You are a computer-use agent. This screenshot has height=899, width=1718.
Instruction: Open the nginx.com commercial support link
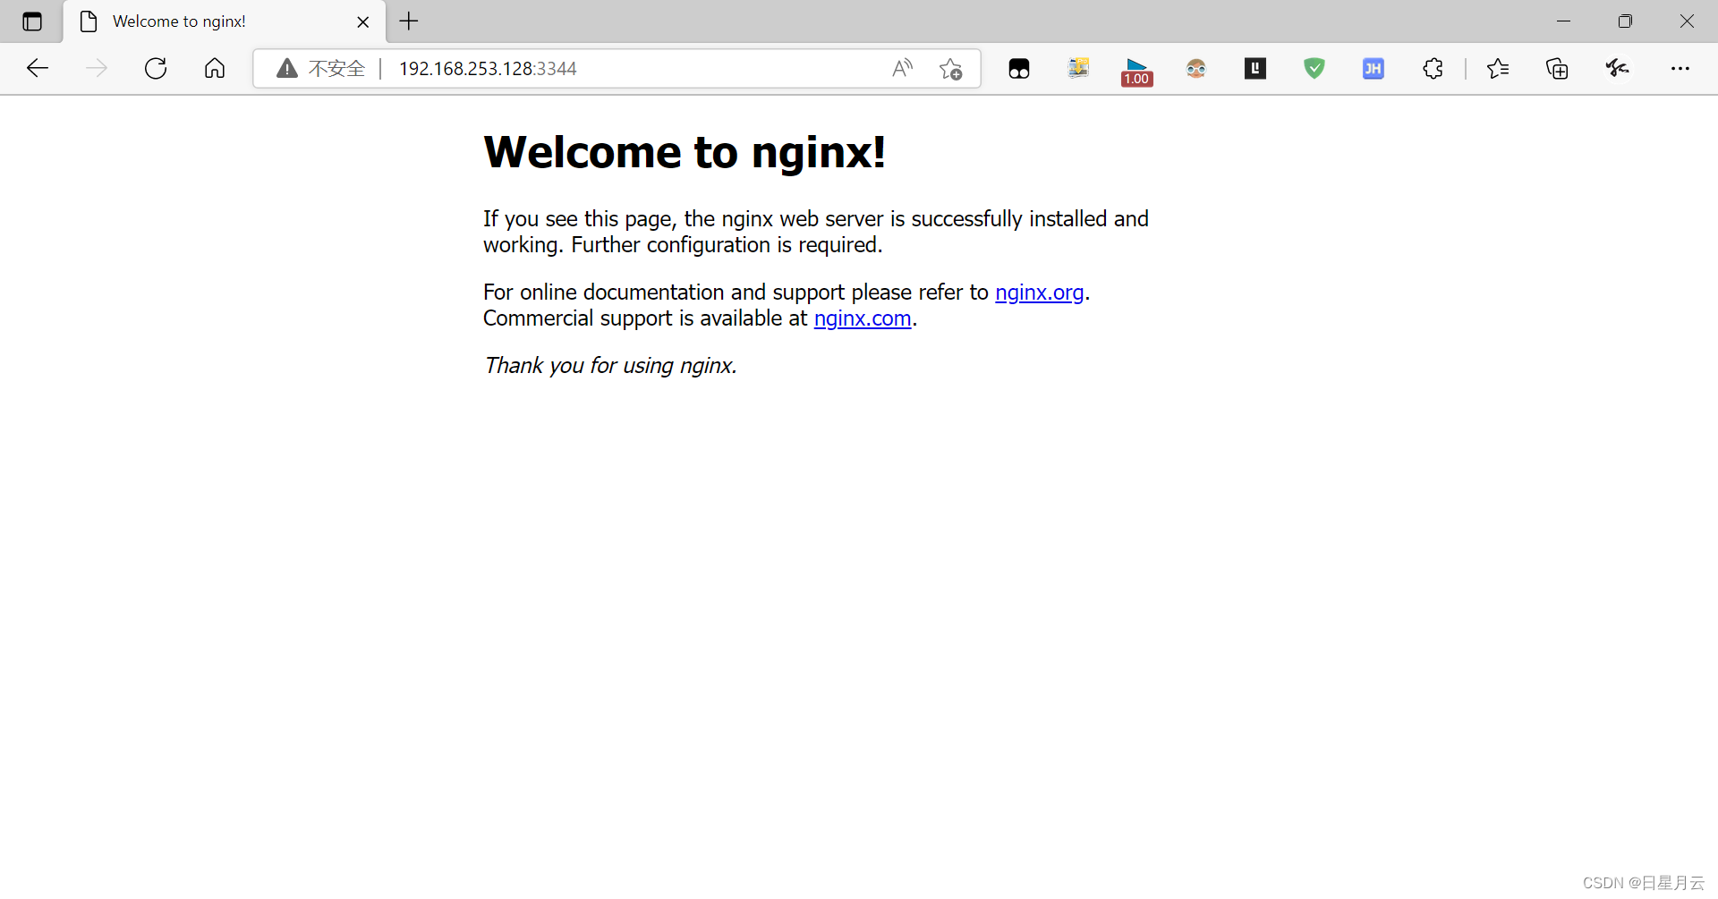[862, 318]
